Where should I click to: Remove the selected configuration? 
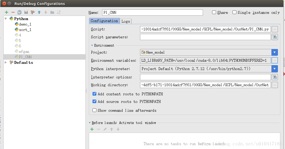(x=13, y=12)
